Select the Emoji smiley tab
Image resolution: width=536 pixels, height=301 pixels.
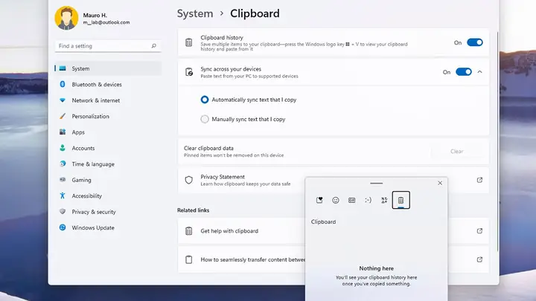336,201
